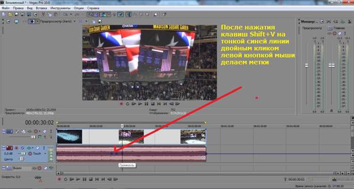Mute the Видео bus track
The image size is (354, 189).
[46, 168]
